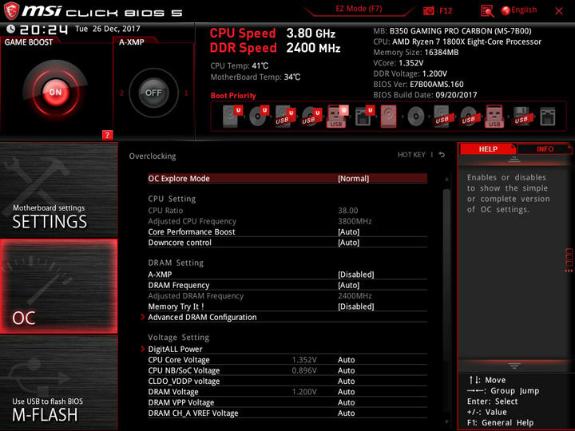The width and height of the screenshot is (575, 431).
Task: Select CLDO_VDDP voltage Auto value
Action: pyautogui.click(x=346, y=382)
